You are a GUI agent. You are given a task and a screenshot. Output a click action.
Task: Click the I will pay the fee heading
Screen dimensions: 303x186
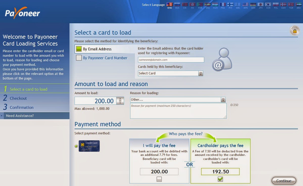tap(159, 146)
